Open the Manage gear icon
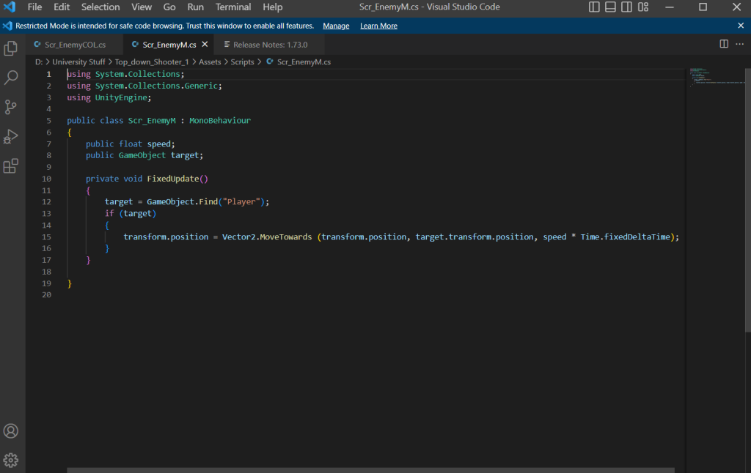Screen dimensions: 751x473 point(11,461)
